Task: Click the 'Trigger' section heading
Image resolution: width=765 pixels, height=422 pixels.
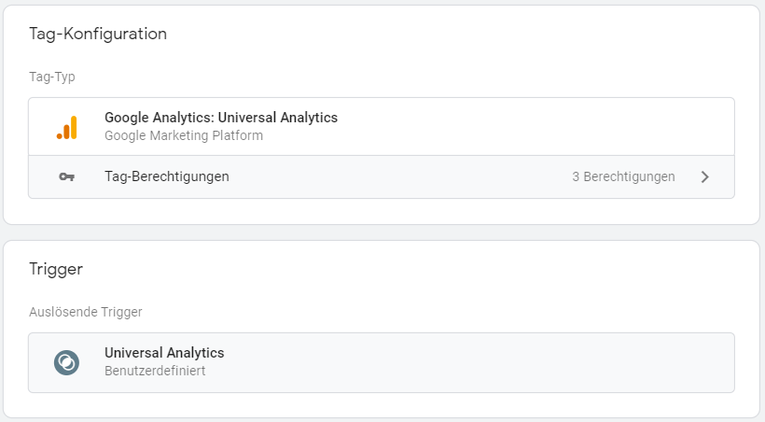Action: tap(56, 269)
